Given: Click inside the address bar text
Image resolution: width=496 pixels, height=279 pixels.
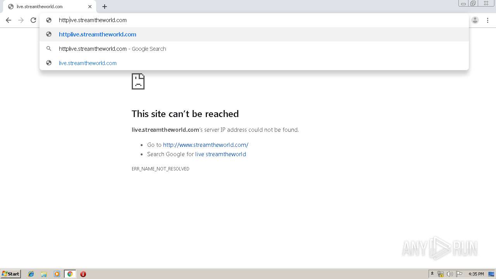Looking at the screenshot, I should tap(93, 20).
